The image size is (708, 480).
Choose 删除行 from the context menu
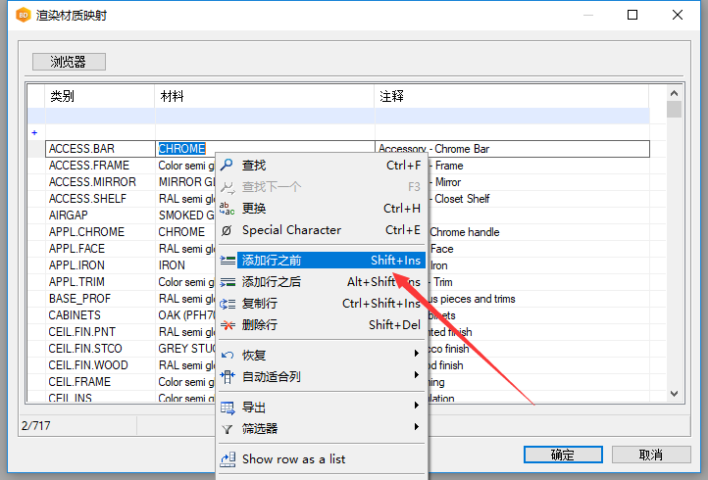322,325
